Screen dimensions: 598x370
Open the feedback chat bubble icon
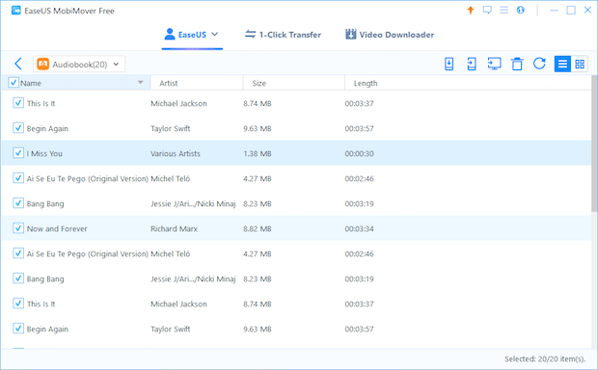487,11
